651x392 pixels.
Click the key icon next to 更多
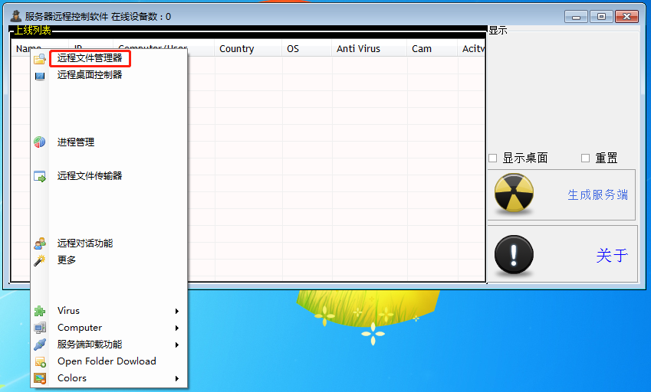pos(40,260)
